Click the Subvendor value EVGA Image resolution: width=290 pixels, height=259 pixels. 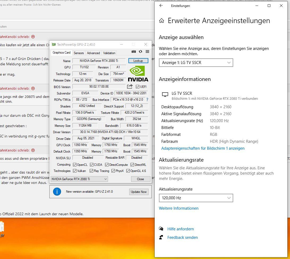(85, 93)
